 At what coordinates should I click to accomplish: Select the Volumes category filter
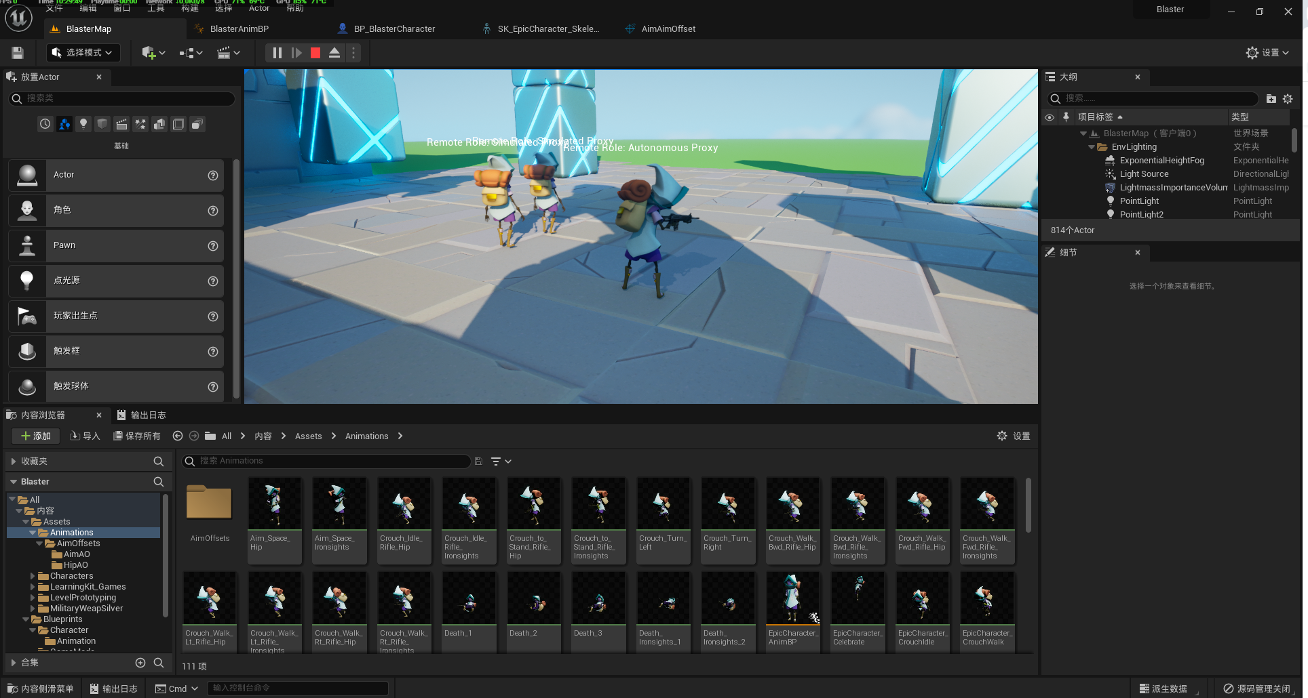point(178,124)
